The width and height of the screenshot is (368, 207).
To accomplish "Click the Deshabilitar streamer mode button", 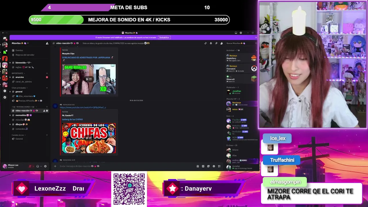I will coord(164,38).
